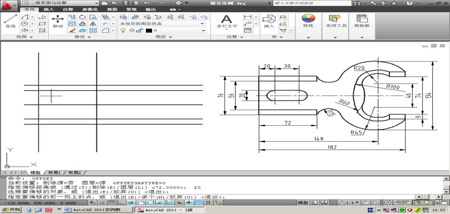The width and height of the screenshot is (450, 214).
Task: Expand the 修改 (Modify) panel arrow
Action: coord(89,37)
